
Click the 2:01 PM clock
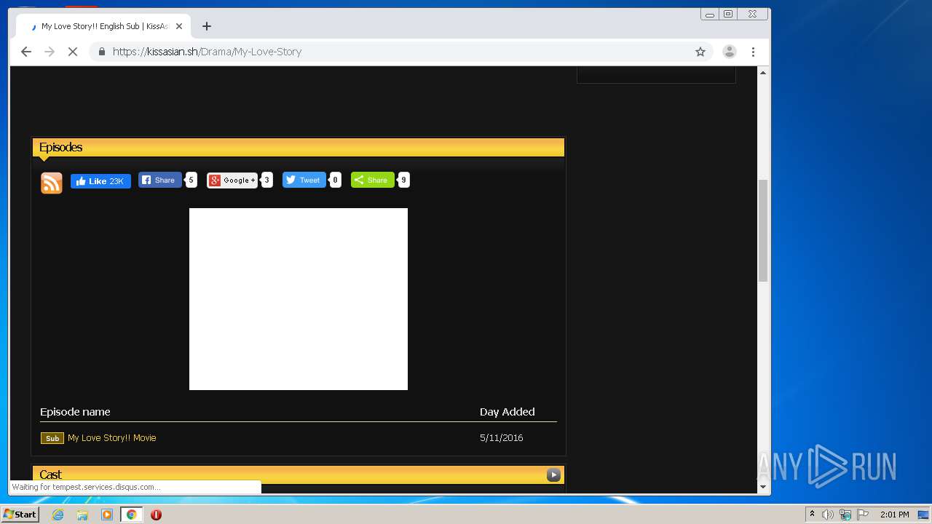895,515
